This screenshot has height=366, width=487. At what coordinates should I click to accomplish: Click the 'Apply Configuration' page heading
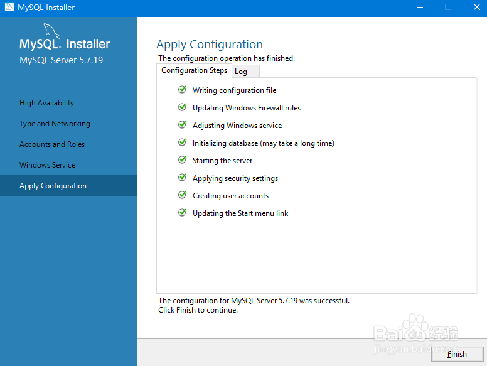tap(210, 45)
